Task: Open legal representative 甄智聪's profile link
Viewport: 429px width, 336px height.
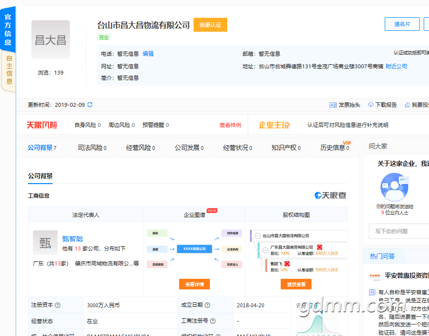Action: (73, 239)
